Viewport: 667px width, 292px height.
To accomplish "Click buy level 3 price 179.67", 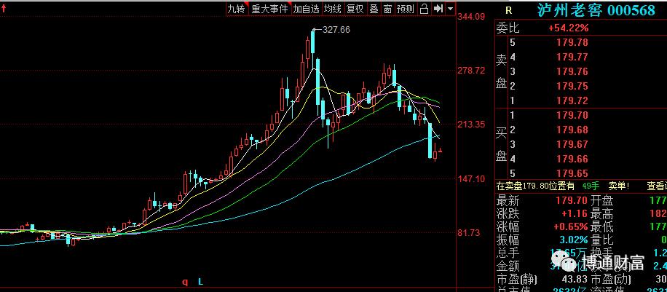I will (572, 145).
